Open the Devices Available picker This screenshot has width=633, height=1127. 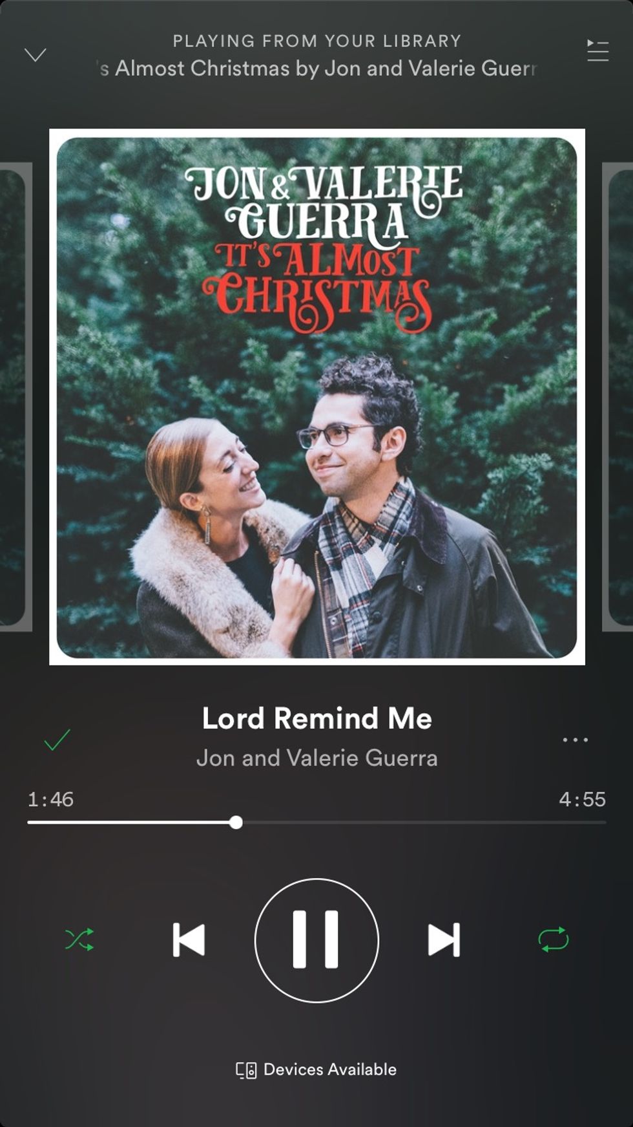click(x=316, y=1069)
